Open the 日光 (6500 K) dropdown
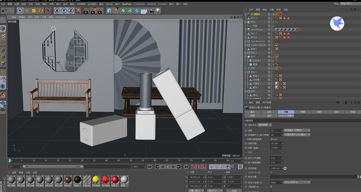The image size is (361, 192). (297, 182)
